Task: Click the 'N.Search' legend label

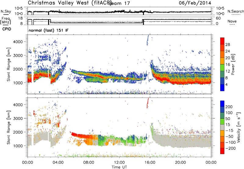Action: click(x=235, y=11)
